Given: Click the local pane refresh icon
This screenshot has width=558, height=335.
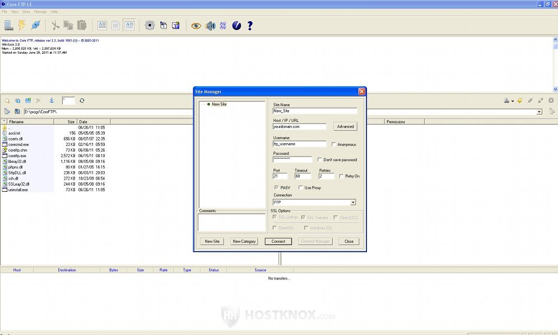Looking at the screenshot, I should [x=82, y=101].
